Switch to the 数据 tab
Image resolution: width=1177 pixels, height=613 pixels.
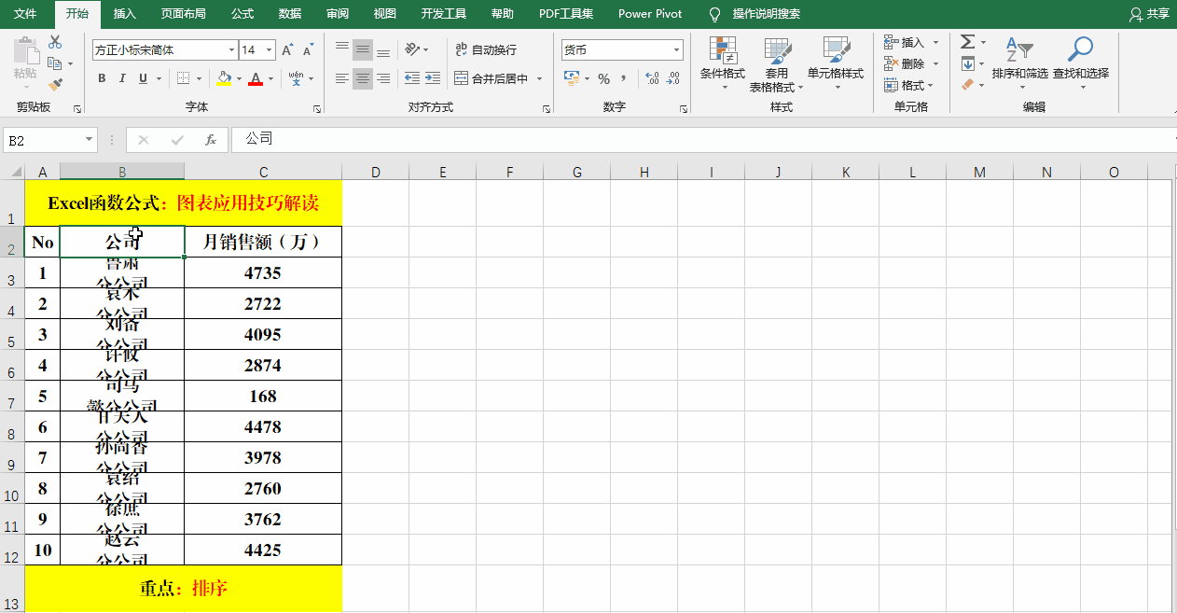(290, 14)
